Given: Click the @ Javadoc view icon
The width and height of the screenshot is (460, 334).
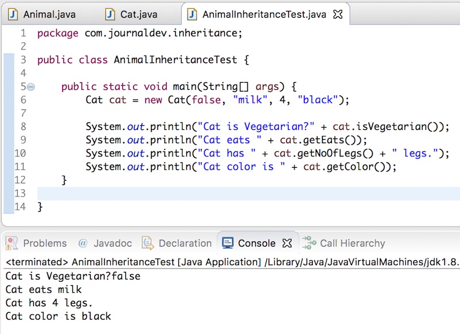Looking at the screenshot, I should [82, 243].
